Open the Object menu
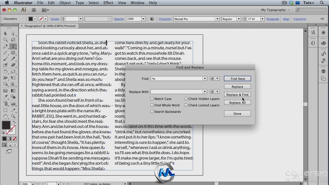The height and width of the screenshot is (185, 329). (x=65, y=3)
